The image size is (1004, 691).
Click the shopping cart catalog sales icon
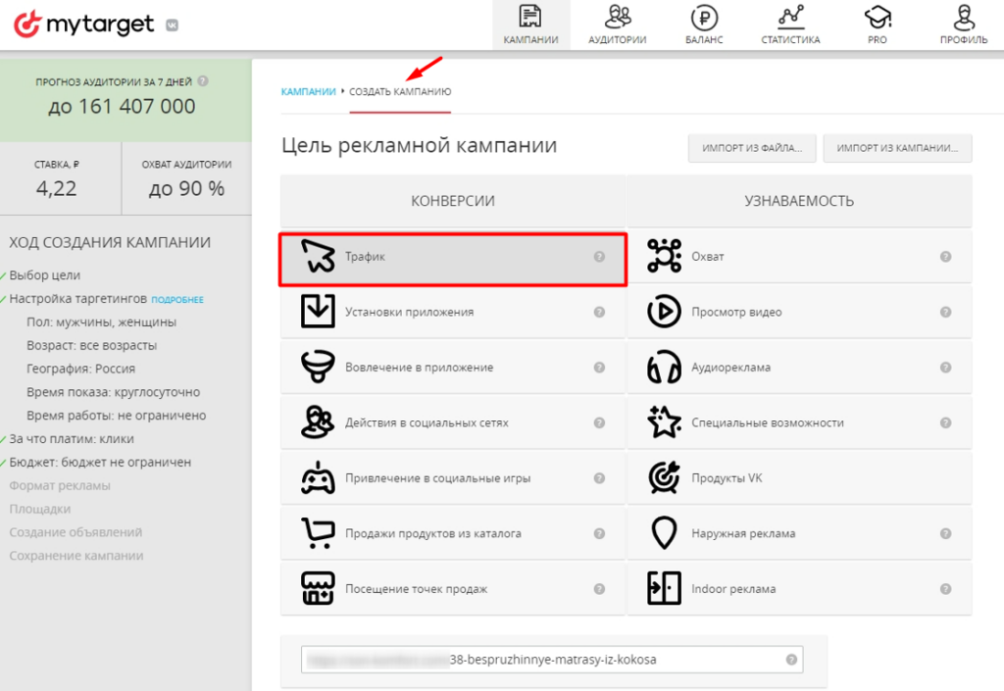(x=318, y=533)
